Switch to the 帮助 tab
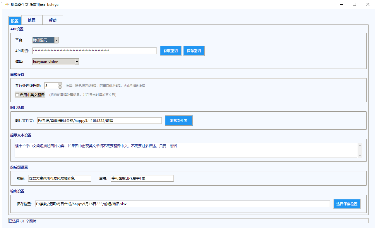Image resolution: width=377 pixels, height=230 pixels. (x=53, y=20)
